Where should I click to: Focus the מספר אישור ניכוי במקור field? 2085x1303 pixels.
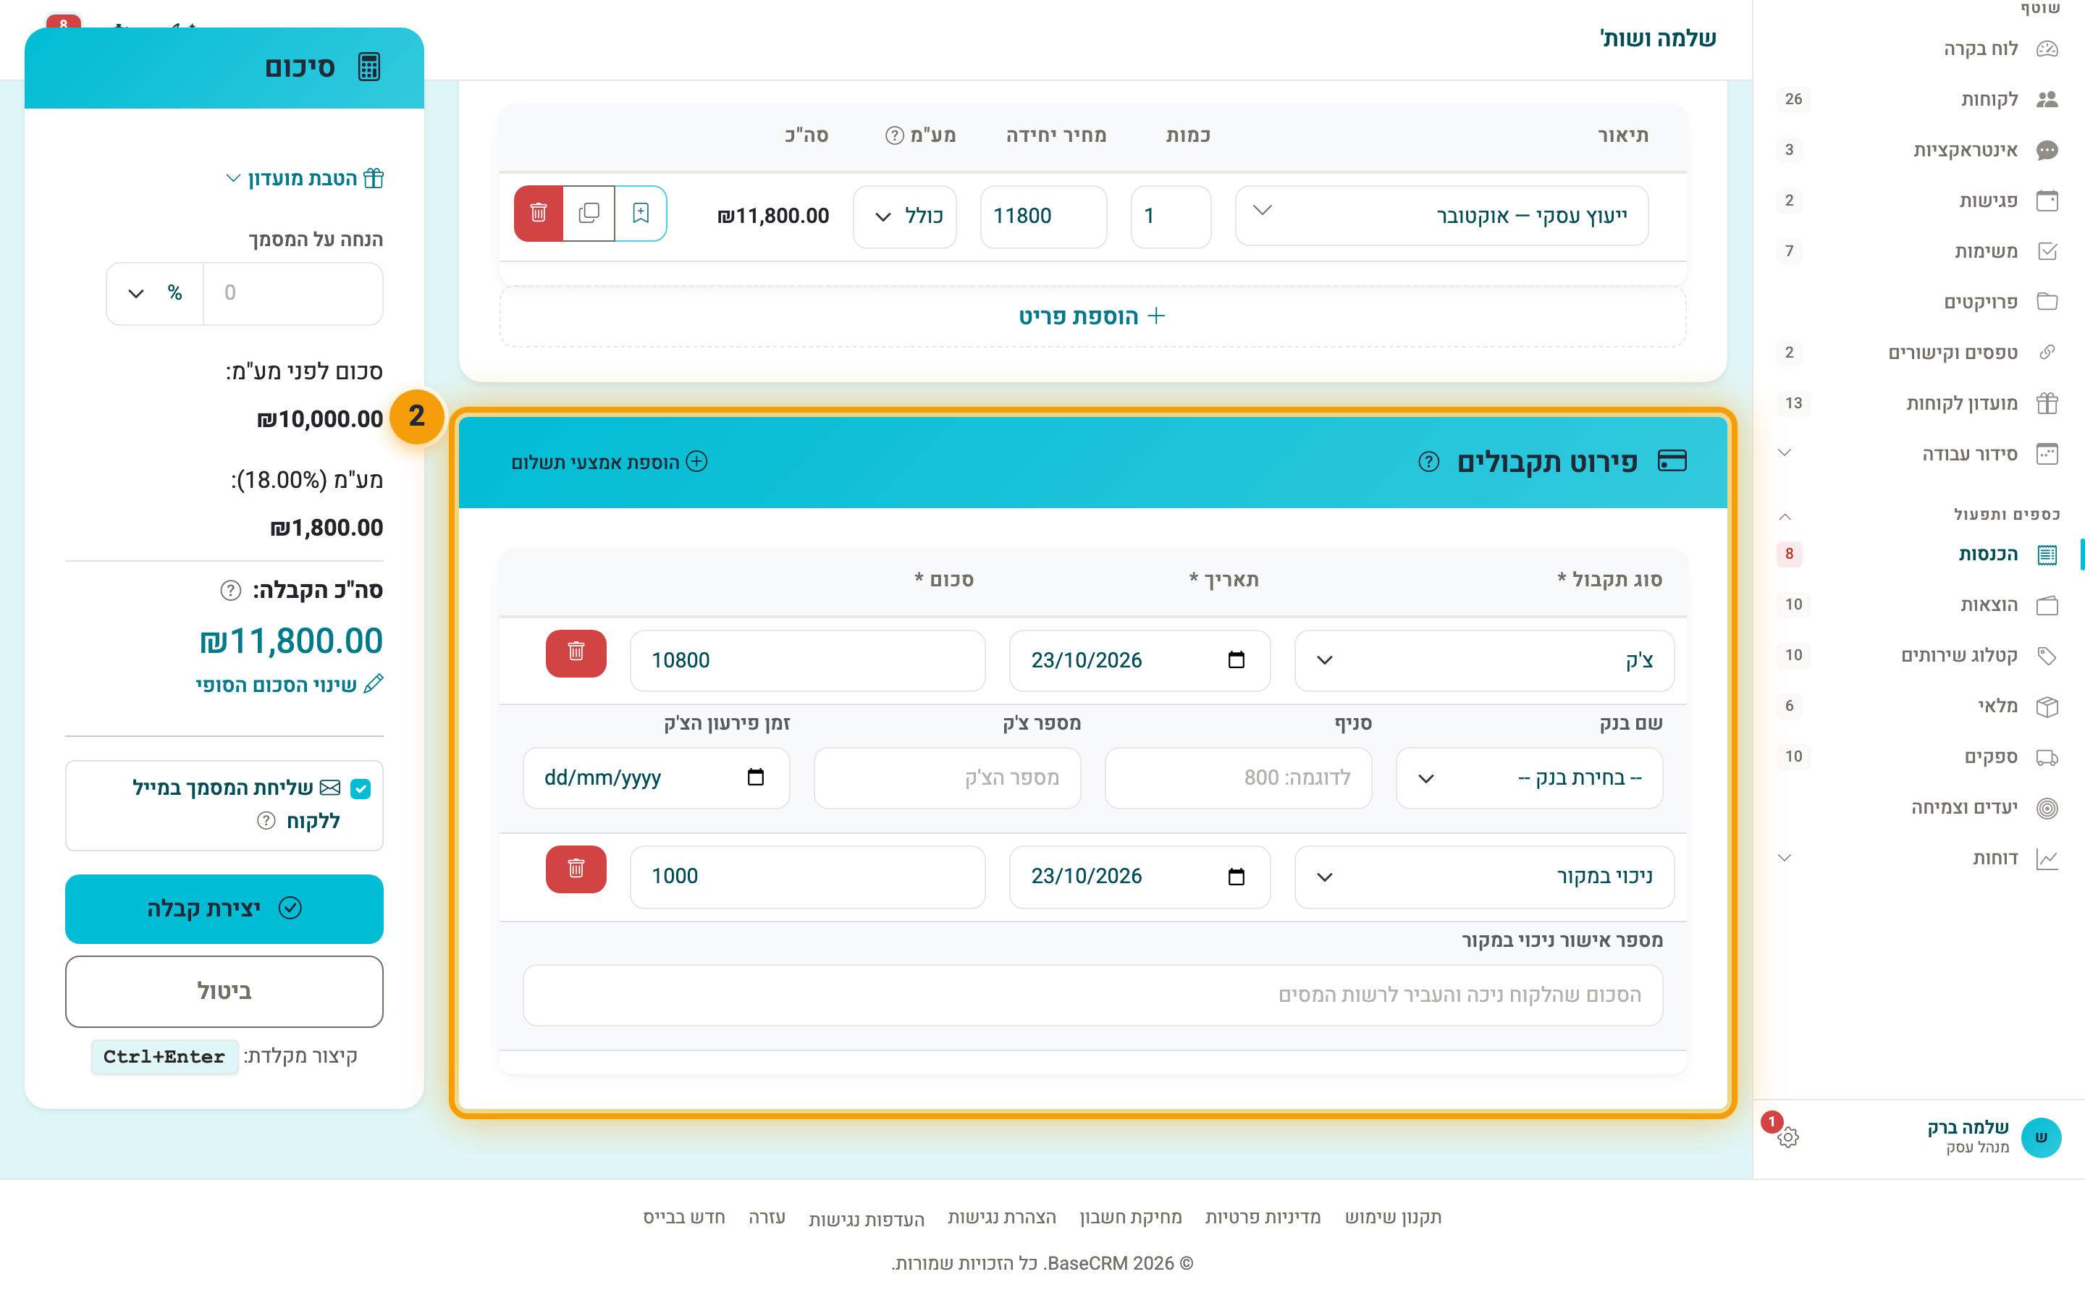point(1092,995)
